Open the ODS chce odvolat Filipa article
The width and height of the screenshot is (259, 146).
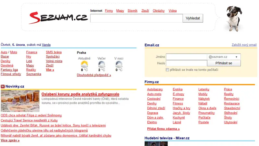pos(31,115)
